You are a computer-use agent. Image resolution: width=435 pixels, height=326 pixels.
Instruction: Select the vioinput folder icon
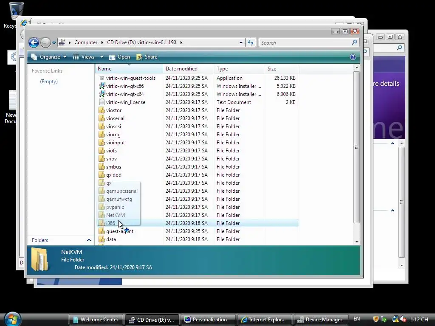coord(102,142)
